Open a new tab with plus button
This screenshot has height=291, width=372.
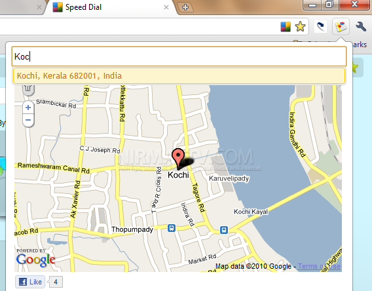click(x=185, y=7)
